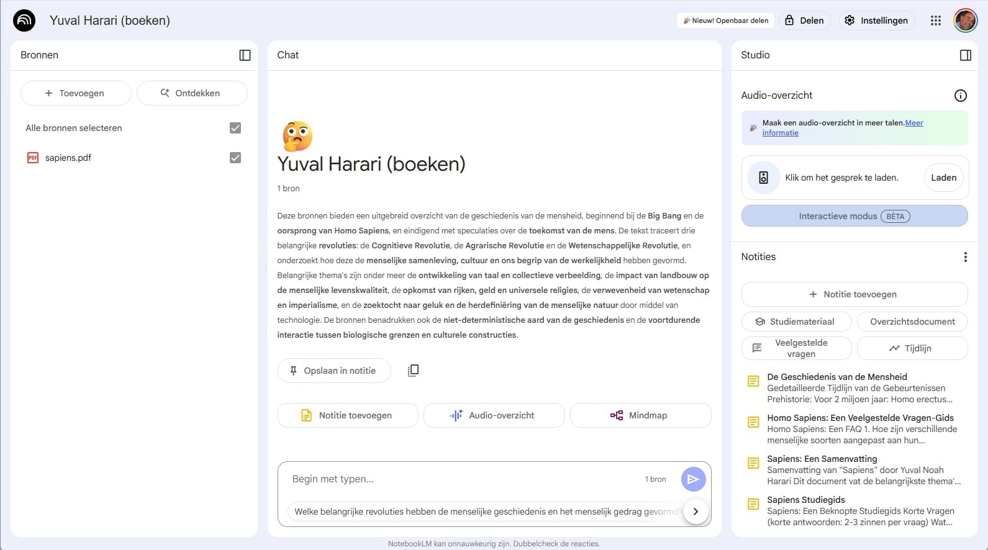Click the send message arrow
Image resolution: width=988 pixels, height=550 pixels.
[693, 479]
